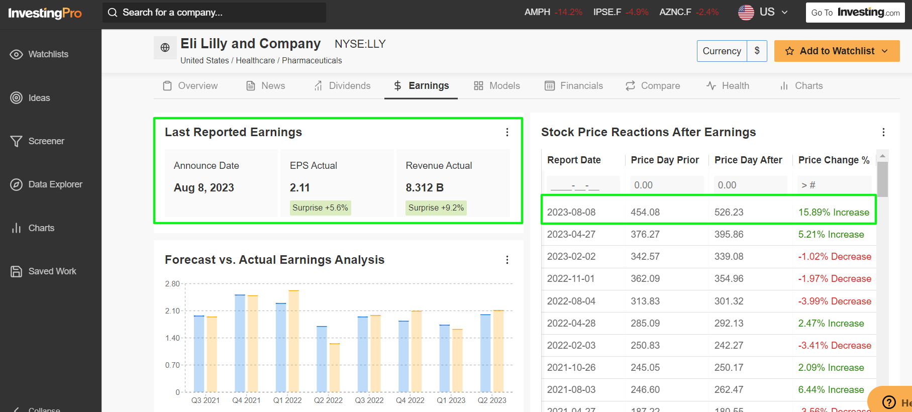Click the Financials table icon

tap(550, 86)
